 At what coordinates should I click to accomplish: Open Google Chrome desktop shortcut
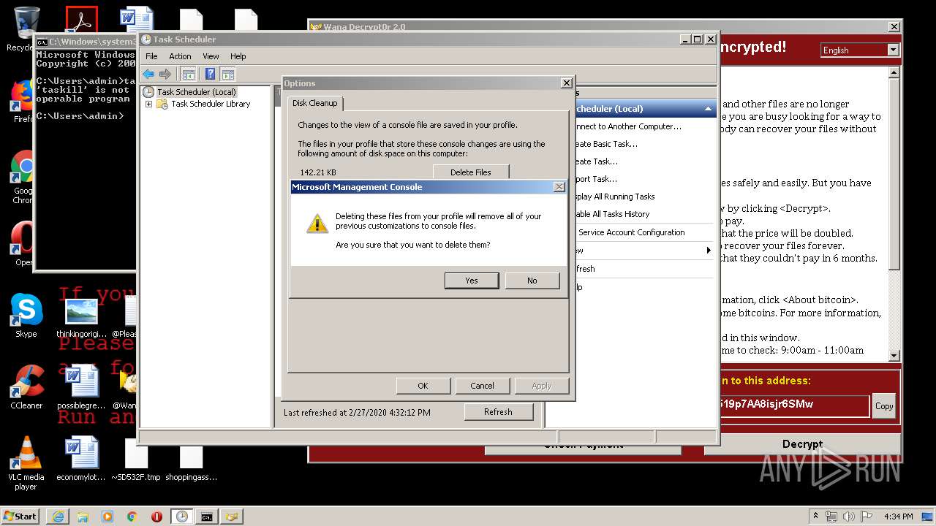[24, 178]
